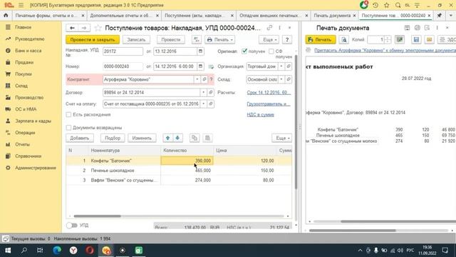The height and width of the screenshot is (257, 456).
Task: Expand Договор dropdown arrow
Action: [204, 92]
